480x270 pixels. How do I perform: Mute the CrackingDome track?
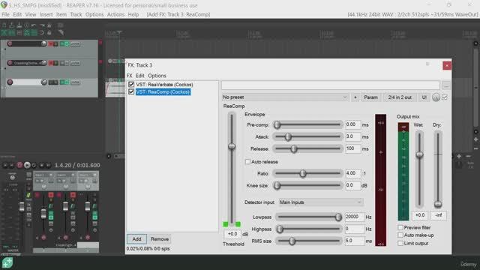(50, 63)
